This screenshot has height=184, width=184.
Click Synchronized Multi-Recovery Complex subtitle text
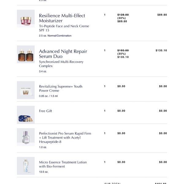[61, 64]
